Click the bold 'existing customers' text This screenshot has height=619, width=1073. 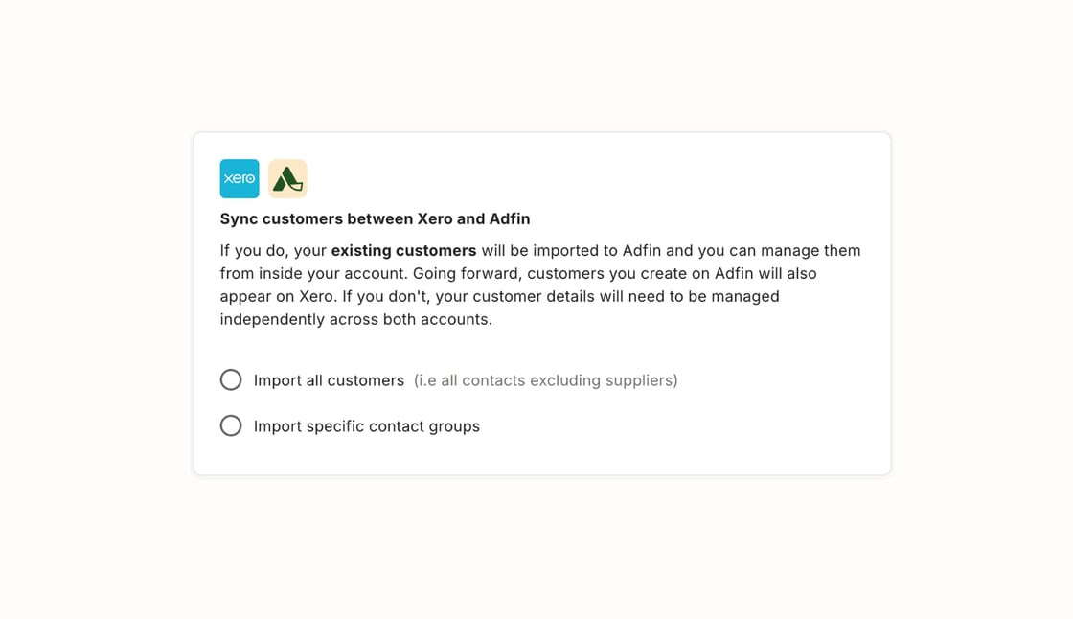coord(403,251)
